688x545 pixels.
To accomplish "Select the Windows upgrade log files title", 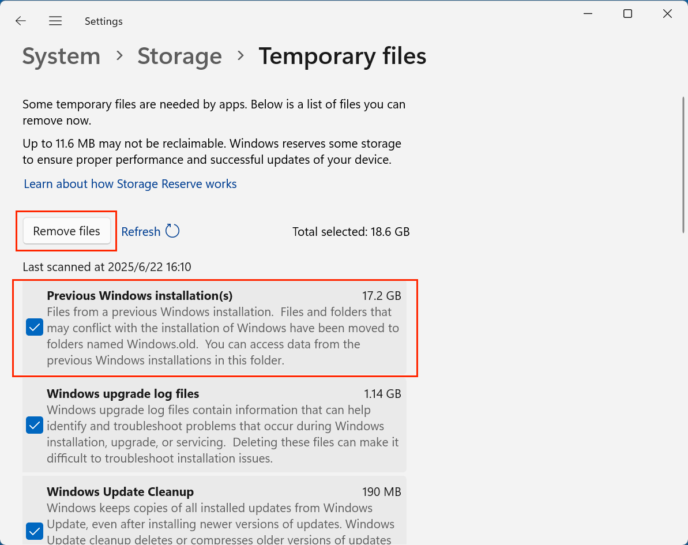I will click(x=123, y=394).
